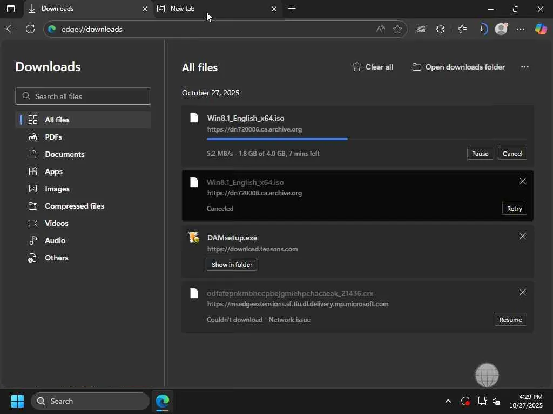Pause the Win8.1 ISO download

[x=480, y=154]
